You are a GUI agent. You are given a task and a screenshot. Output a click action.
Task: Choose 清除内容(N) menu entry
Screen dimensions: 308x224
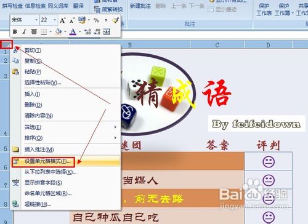pos(65,116)
